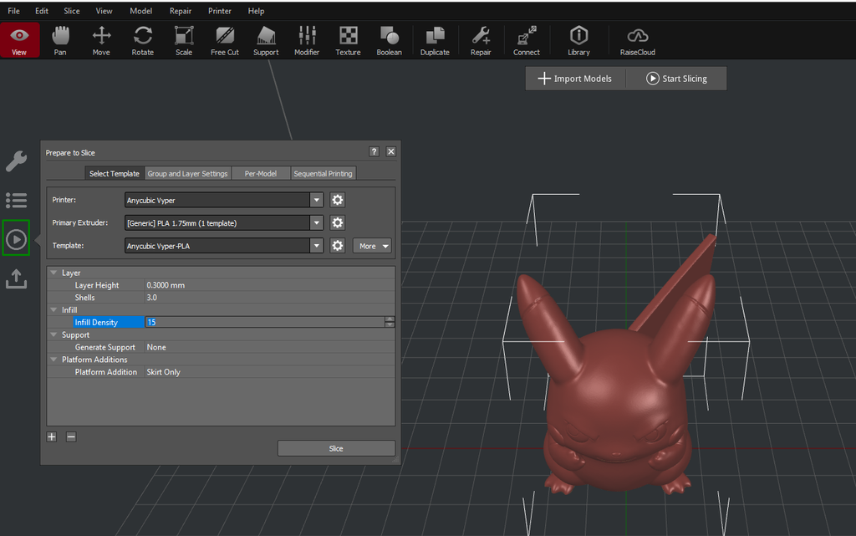Collapse the Infill section
Viewport: 856px width, 536px height.
53,309
